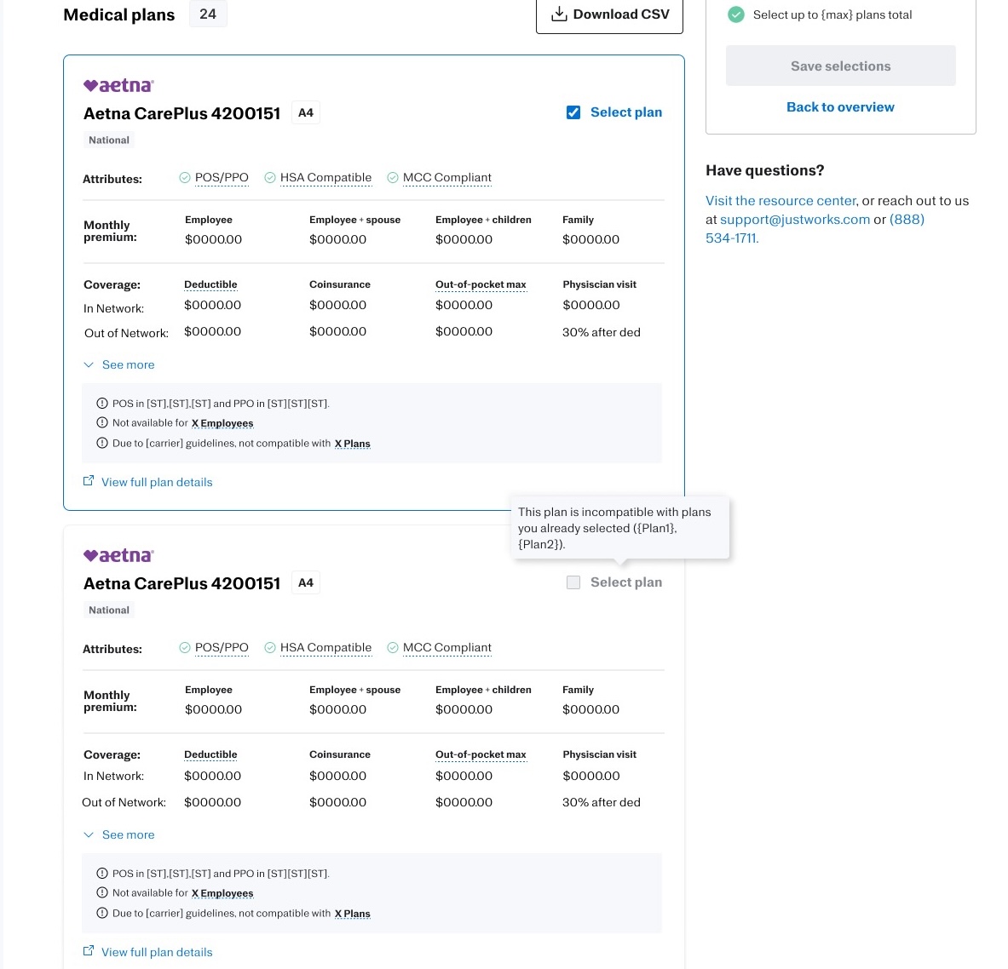Screen dimensions: 1008x969
Task: Open the 'Back to overview' link
Action: click(840, 107)
